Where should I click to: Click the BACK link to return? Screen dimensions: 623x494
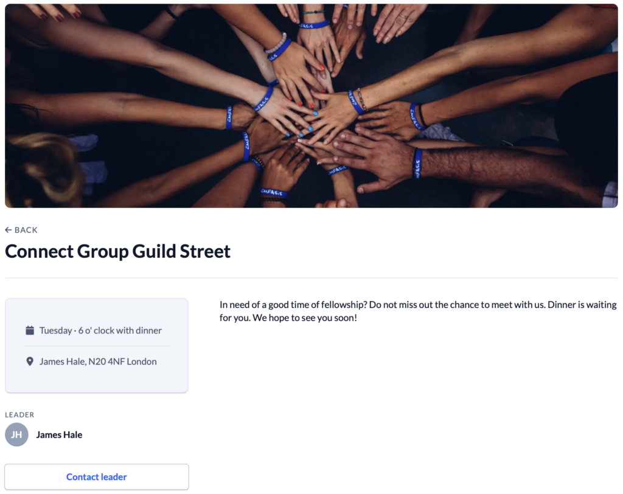(21, 230)
